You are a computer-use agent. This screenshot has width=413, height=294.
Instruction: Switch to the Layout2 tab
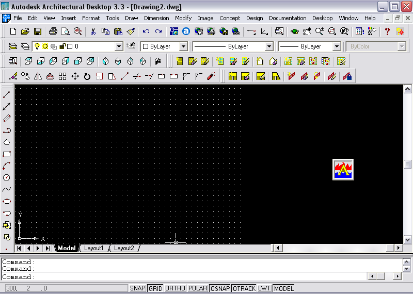click(x=124, y=248)
